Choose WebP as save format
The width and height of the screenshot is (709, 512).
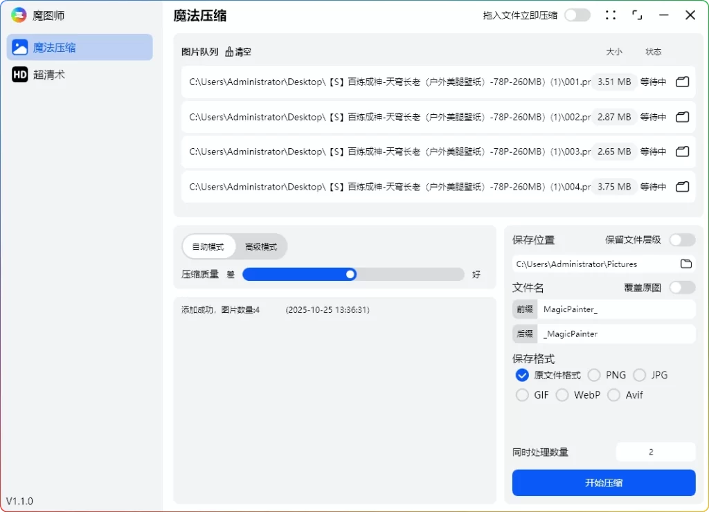[562, 395]
